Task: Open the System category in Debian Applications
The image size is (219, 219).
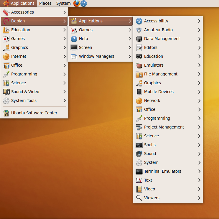Action: tap(168, 163)
